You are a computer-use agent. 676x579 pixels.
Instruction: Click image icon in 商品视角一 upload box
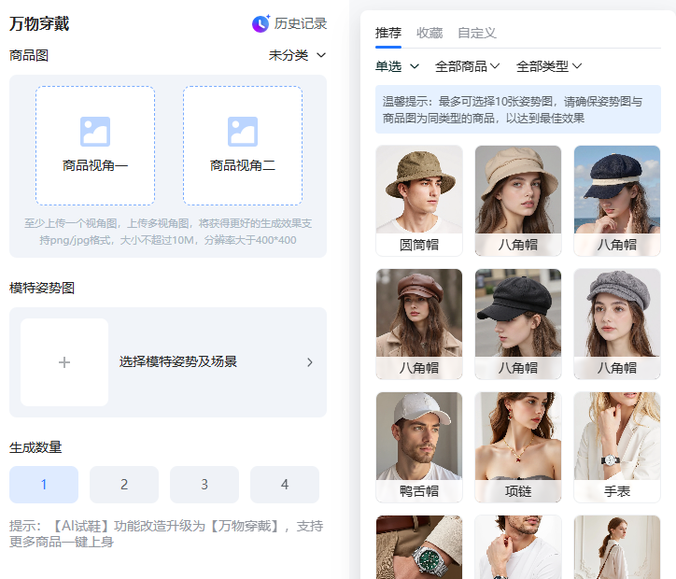coord(95,132)
